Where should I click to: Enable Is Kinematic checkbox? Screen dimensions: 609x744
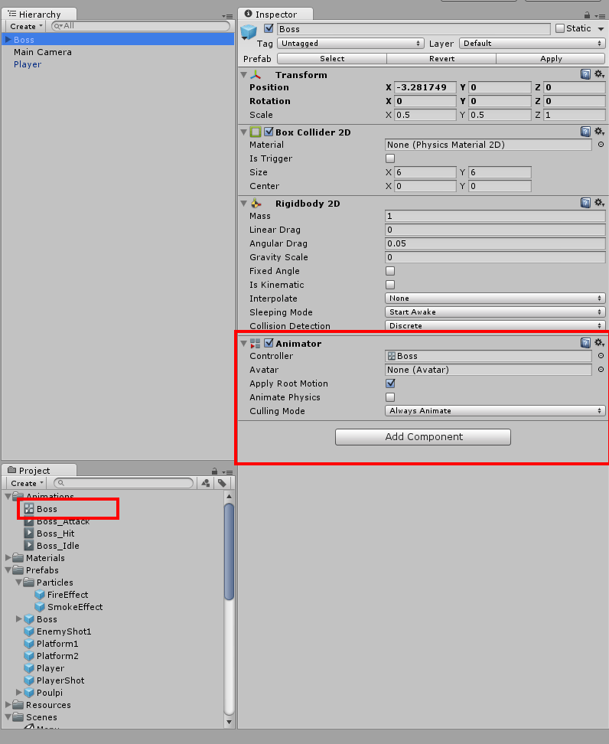coord(390,285)
